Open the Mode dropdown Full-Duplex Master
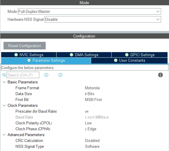 click(x=89, y=11)
